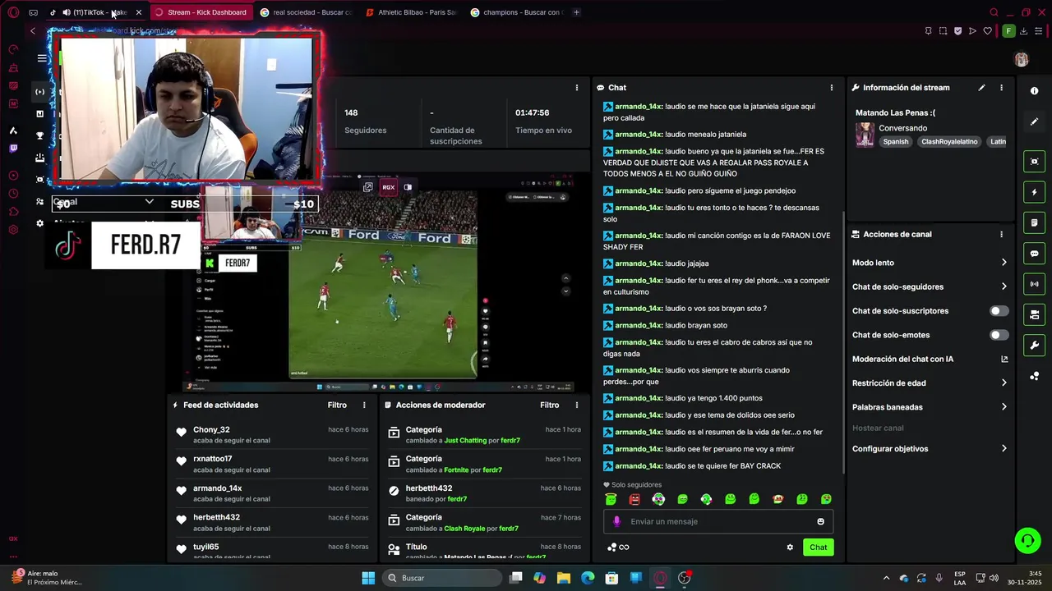Viewport: 1052px width, 591px height.
Task: Toggle the wrench channel actions widget icon
Action: (1034, 345)
